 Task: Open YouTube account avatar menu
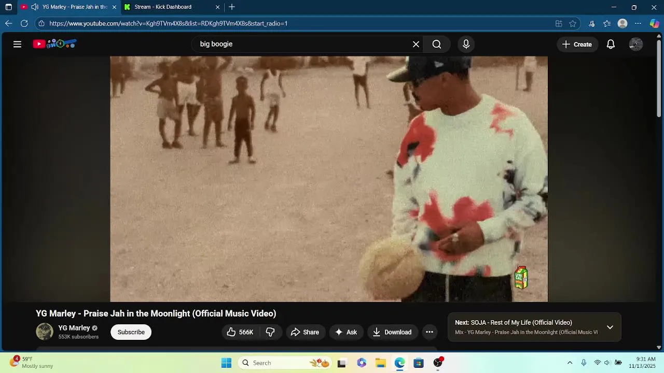coord(635,45)
